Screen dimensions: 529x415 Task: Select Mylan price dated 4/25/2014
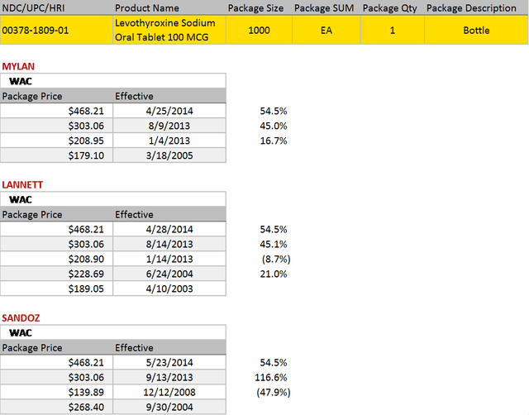pyautogui.click(x=56, y=111)
